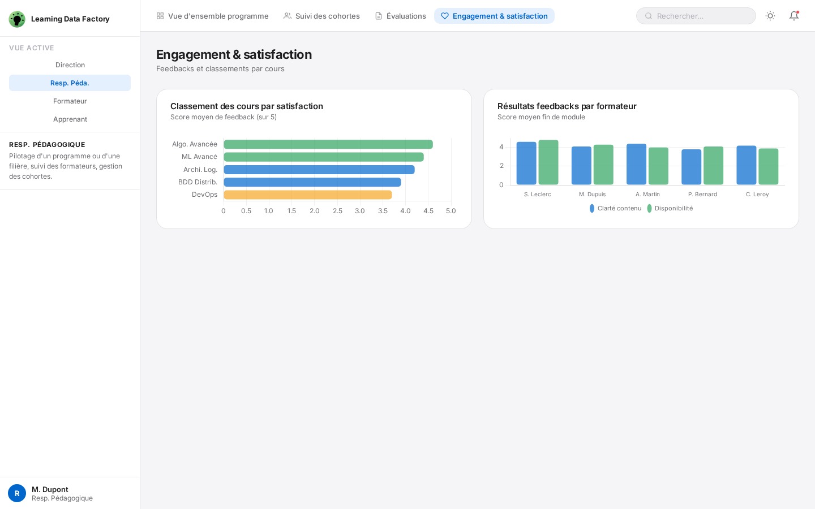815x509 pixels.
Task: Click the heart icon of Engagement & satisfaction
Action: pyautogui.click(x=445, y=16)
